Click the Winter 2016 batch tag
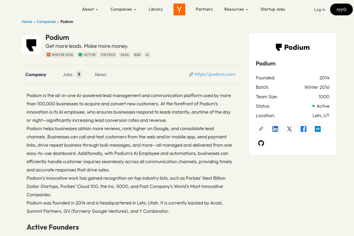Viewport: 354px width, 236px height. (x=60, y=55)
